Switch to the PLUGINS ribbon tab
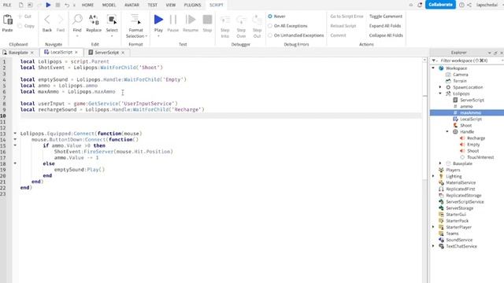The image size is (504, 283). point(192,5)
